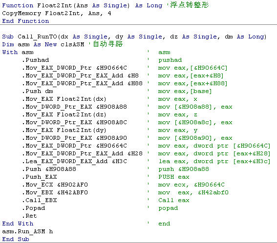Click the green comment 'Call eax'
The image size is (277, 243).
coord(174,200)
